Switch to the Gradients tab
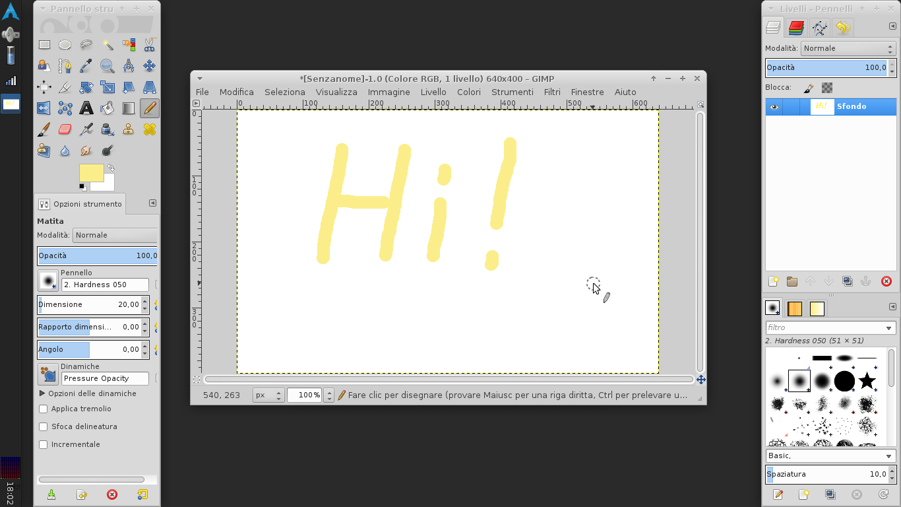 coord(817,308)
